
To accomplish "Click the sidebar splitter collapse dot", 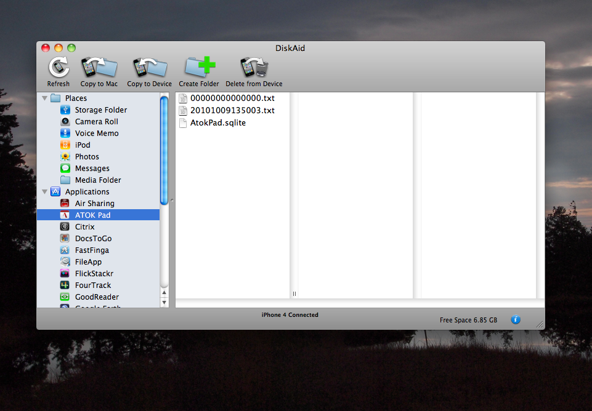I will pos(172,200).
